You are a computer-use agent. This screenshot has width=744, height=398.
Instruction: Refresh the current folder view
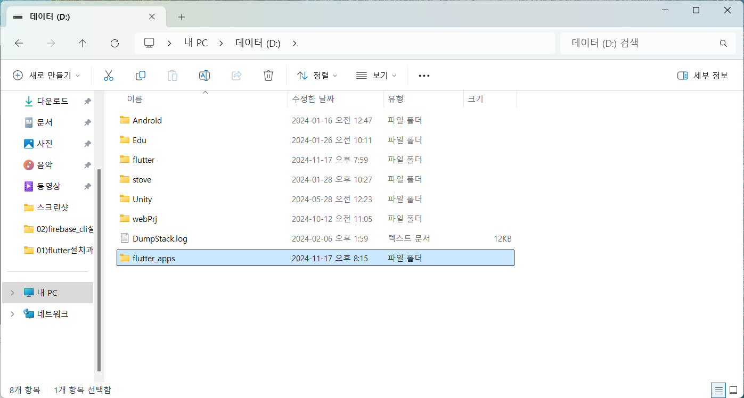pos(115,43)
